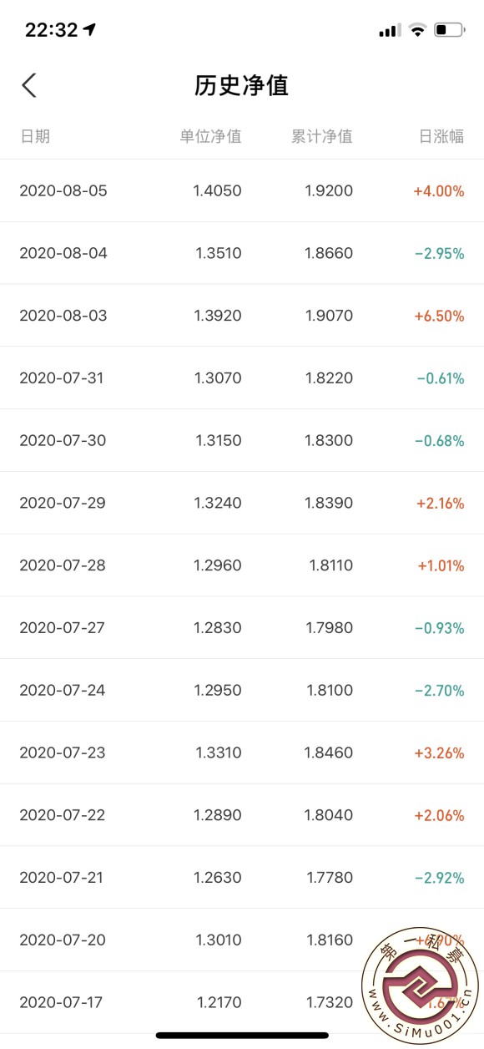Select the 单位净值 column header
Image resolution: width=484 pixels, height=1049 pixels.
coord(211,136)
